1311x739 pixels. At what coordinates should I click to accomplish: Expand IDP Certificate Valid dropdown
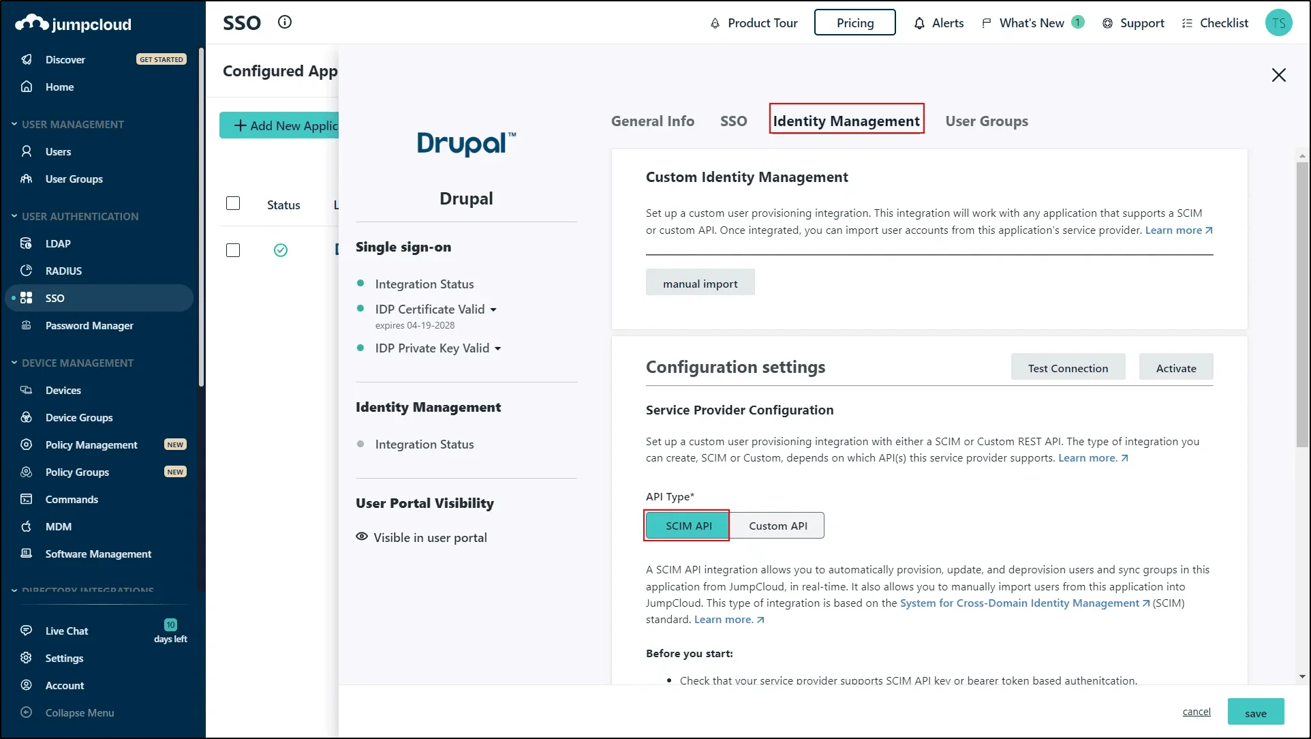[493, 310]
